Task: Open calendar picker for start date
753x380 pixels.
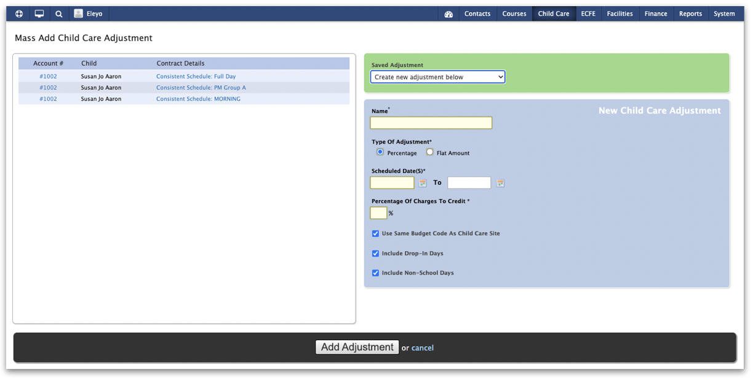Action: coord(423,183)
